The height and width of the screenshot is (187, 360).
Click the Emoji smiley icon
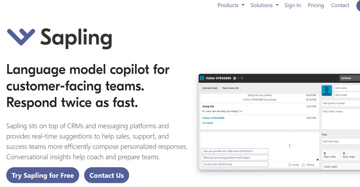pyautogui.click(x=290, y=165)
